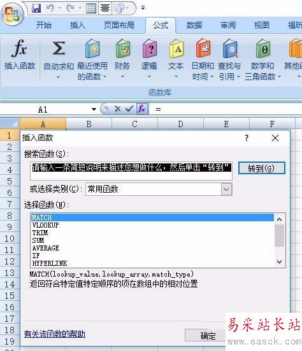Expand the 文本 dropdown arrow

[176, 77]
